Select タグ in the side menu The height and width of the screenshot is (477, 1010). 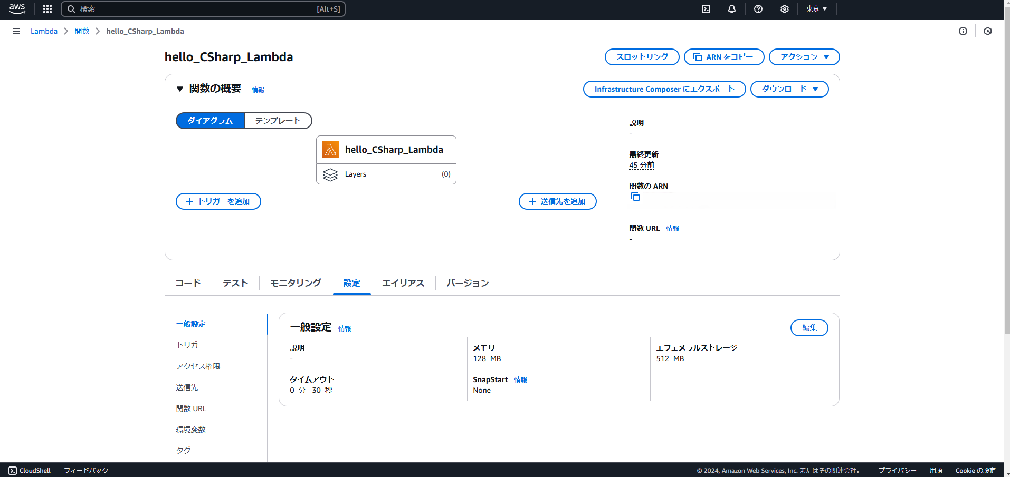tap(184, 450)
